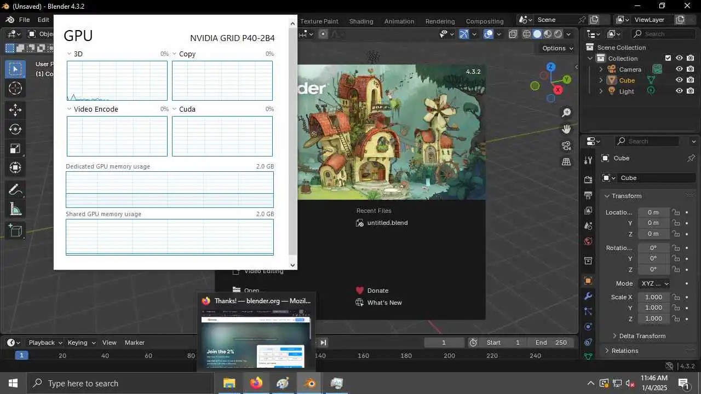Image resolution: width=701 pixels, height=394 pixels.
Task: Open the Edit menu
Action: (43, 20)
